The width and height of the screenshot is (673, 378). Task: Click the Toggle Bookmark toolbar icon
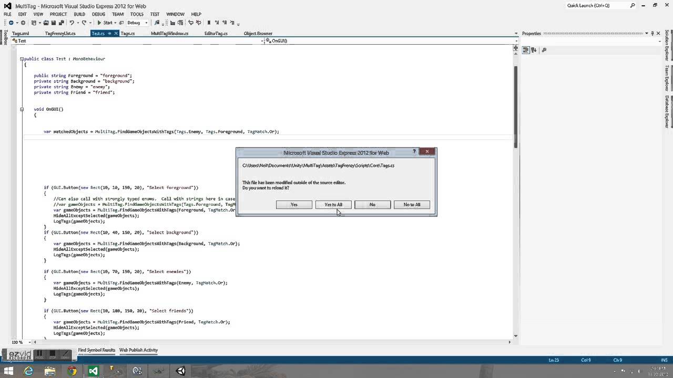coord(209,23)
